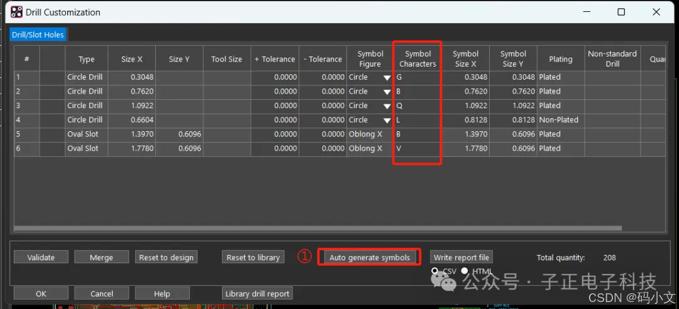
Task: Click symbol character Q cell
Action: [x=417, y=106]
